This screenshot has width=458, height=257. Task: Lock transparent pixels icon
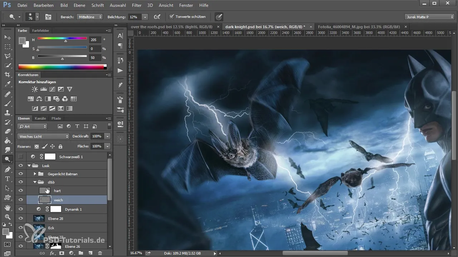coord(36,146)
